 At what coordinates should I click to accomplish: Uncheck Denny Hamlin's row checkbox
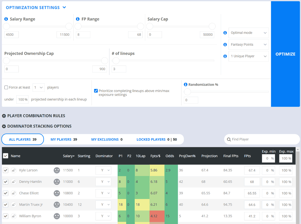pyautogui.click(x=6, y=182)
